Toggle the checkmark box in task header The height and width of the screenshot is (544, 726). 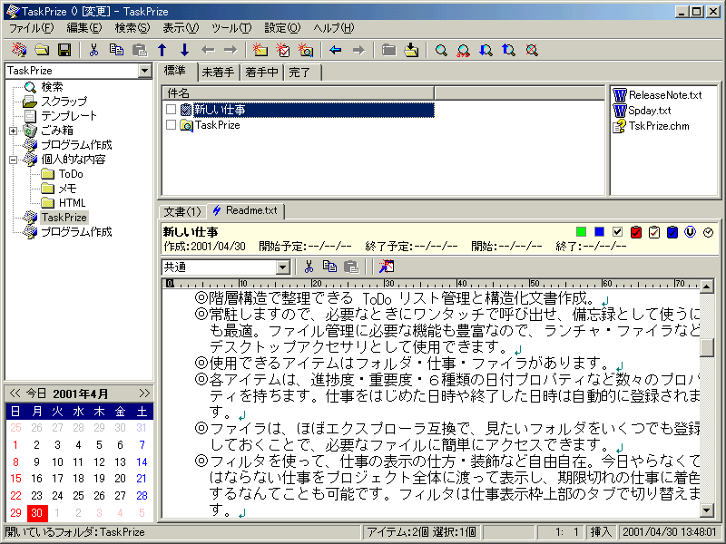(x=617, y=232)
